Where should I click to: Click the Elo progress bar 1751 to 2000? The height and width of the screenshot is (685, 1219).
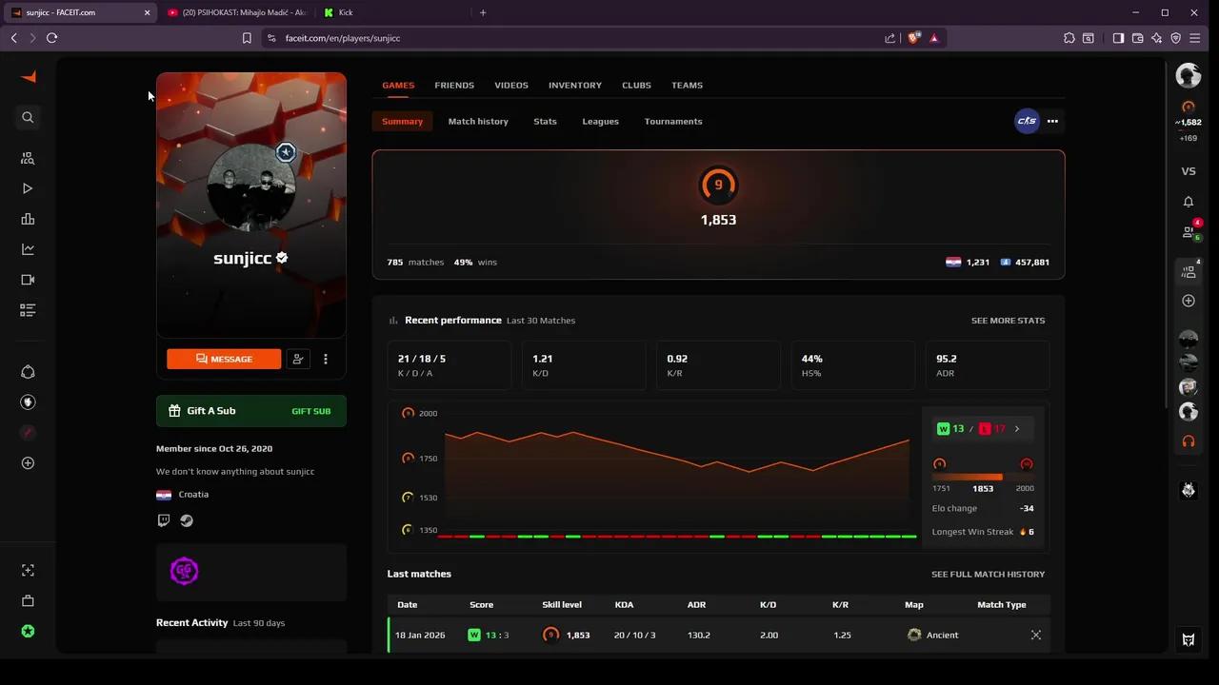(983, 477)
